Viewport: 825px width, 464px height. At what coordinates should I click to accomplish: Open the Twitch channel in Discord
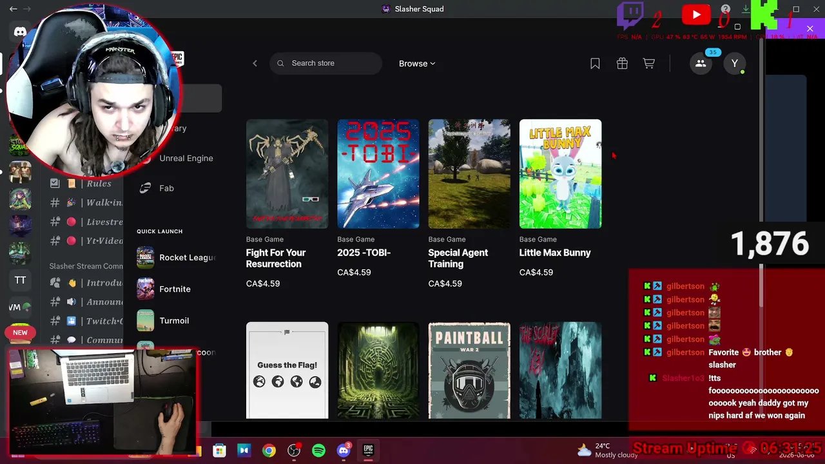tap(86, 321)
